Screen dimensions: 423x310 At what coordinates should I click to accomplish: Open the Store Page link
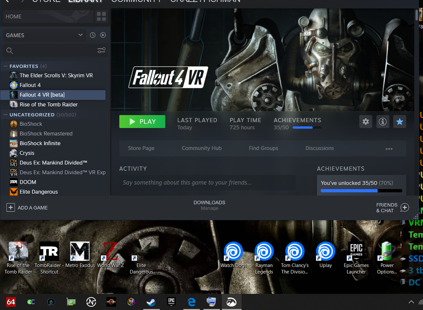[141, 148]
